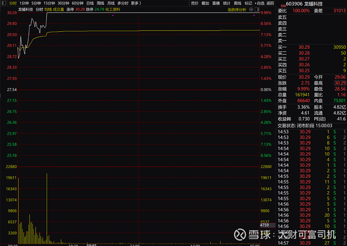
Task: Click the 买四 price 30.26
Action: pyautogui.click(x=304, y=65)
